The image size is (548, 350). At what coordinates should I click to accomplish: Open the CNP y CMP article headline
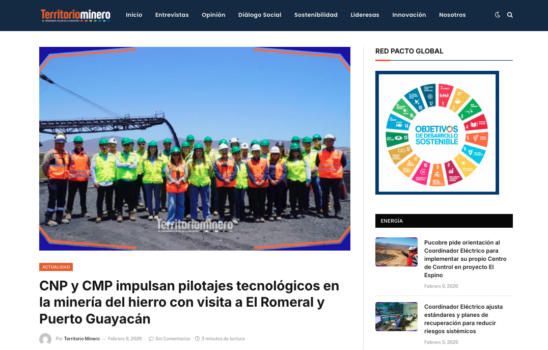[189, 302]
